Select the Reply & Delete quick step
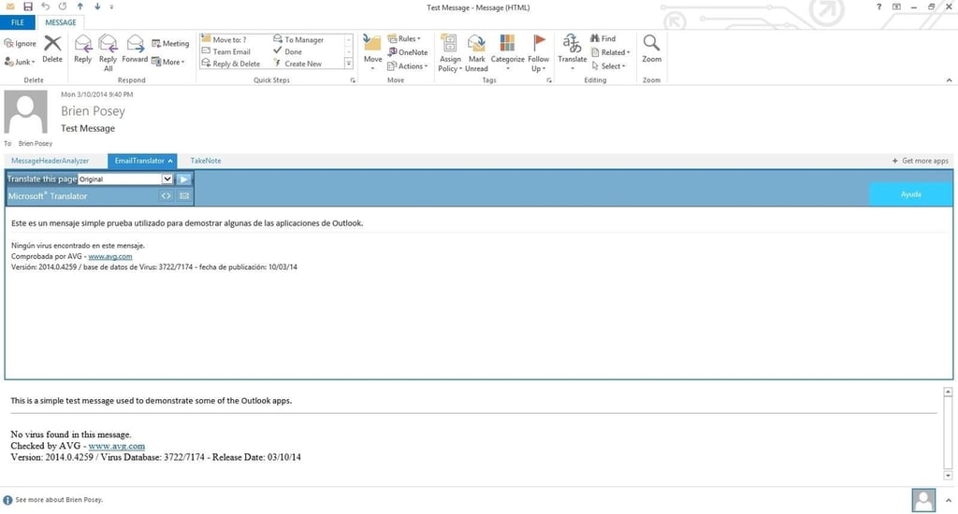This screenshot has height=514, width=958. pos(231,64)
